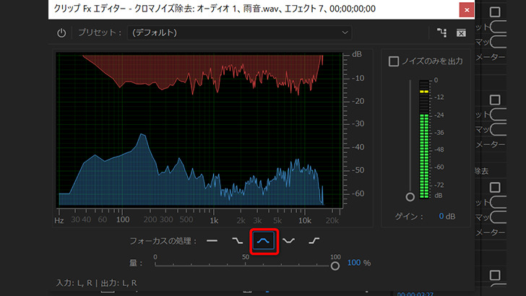Click the 量 amount slider handle

pyautogui.click(x=335, y=266)
